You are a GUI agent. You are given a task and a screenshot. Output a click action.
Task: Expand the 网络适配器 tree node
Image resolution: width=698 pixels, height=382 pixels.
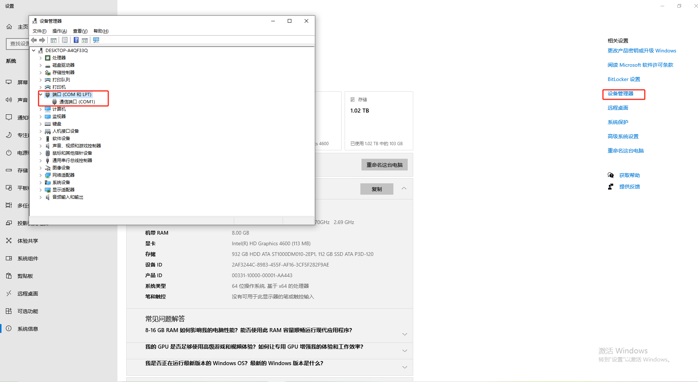coord(41,175)
